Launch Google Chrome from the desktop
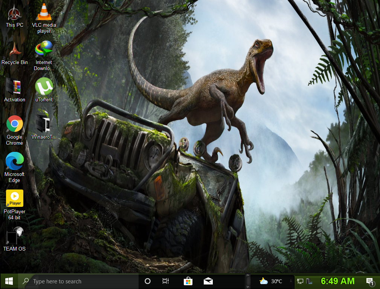 click(15, 130)
